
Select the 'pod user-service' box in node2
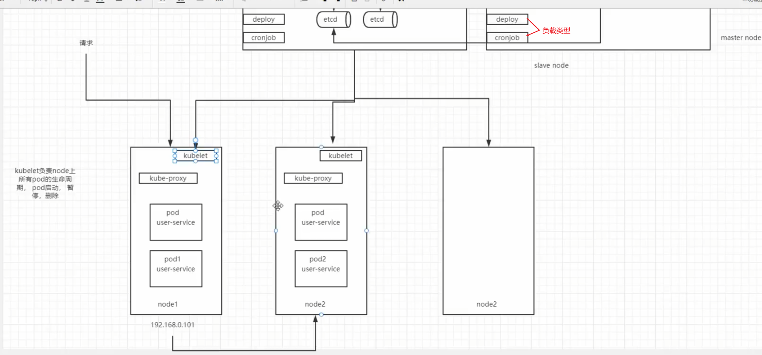pos(321,222)
